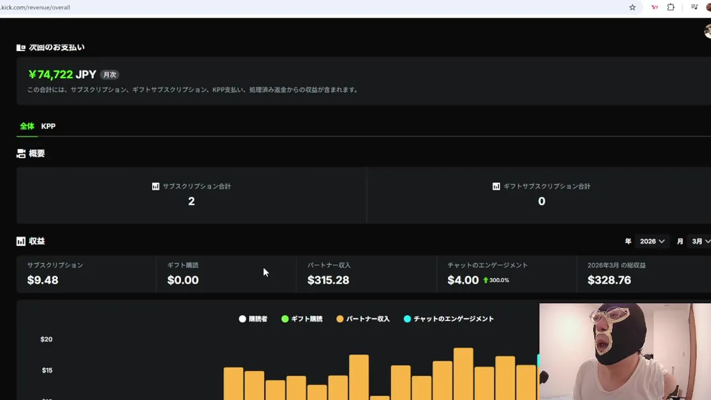Image resolution: width=711 pixels, height=400 pixels.
Task: Click the subscription total count 2
Action: (x=192, y=201)
